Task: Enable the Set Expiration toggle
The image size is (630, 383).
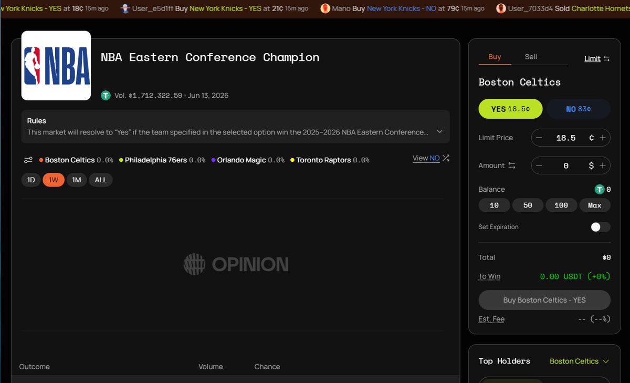Action: [x=600, y=227]
